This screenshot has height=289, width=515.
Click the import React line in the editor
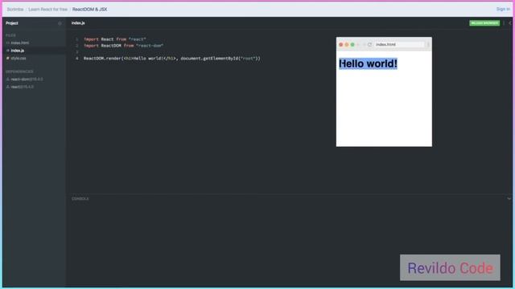click(115, 39)
